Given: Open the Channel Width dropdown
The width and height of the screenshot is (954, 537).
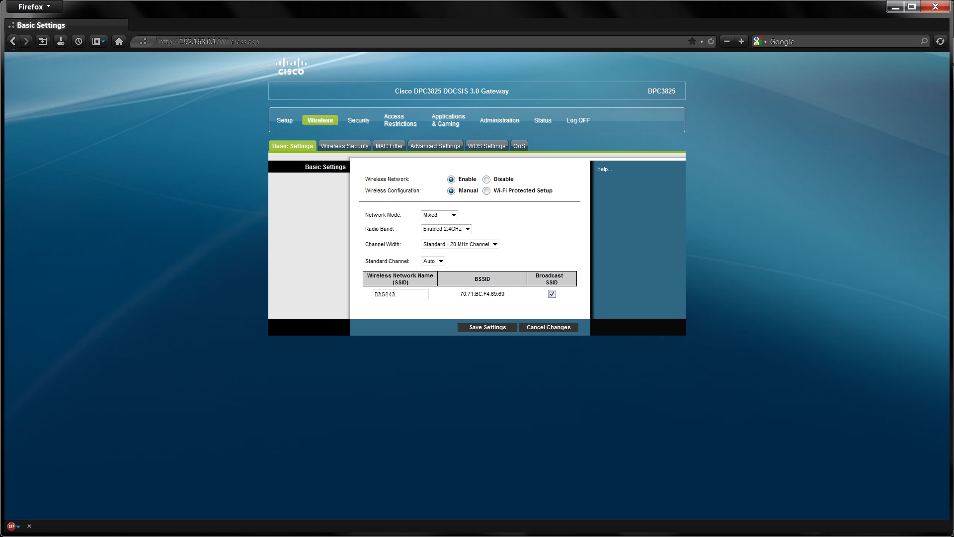Looking at the screenshot, I should click(x=460, y=244).
